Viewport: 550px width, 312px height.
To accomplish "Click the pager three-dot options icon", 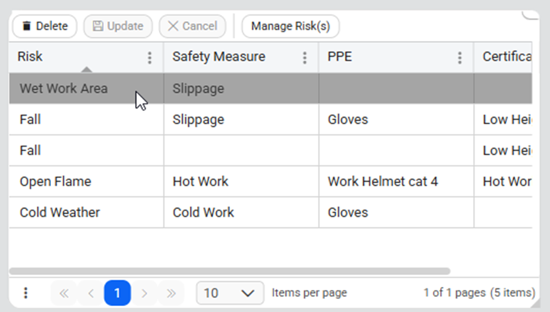I will pyautogui.click(x=26, y=293).
